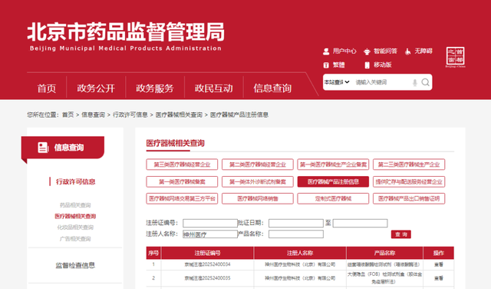Viewport: 491px width, 289px height.
Task: Select 第一类体外诊断试剂备案 button
Action: point(258,181)
